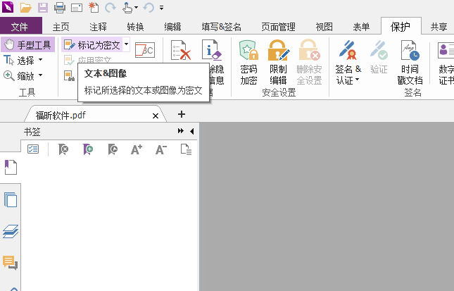This screenshot has height=291, width=454.
Task: Open the page thumbnails sidebar icon
Action: click(11, 199)
